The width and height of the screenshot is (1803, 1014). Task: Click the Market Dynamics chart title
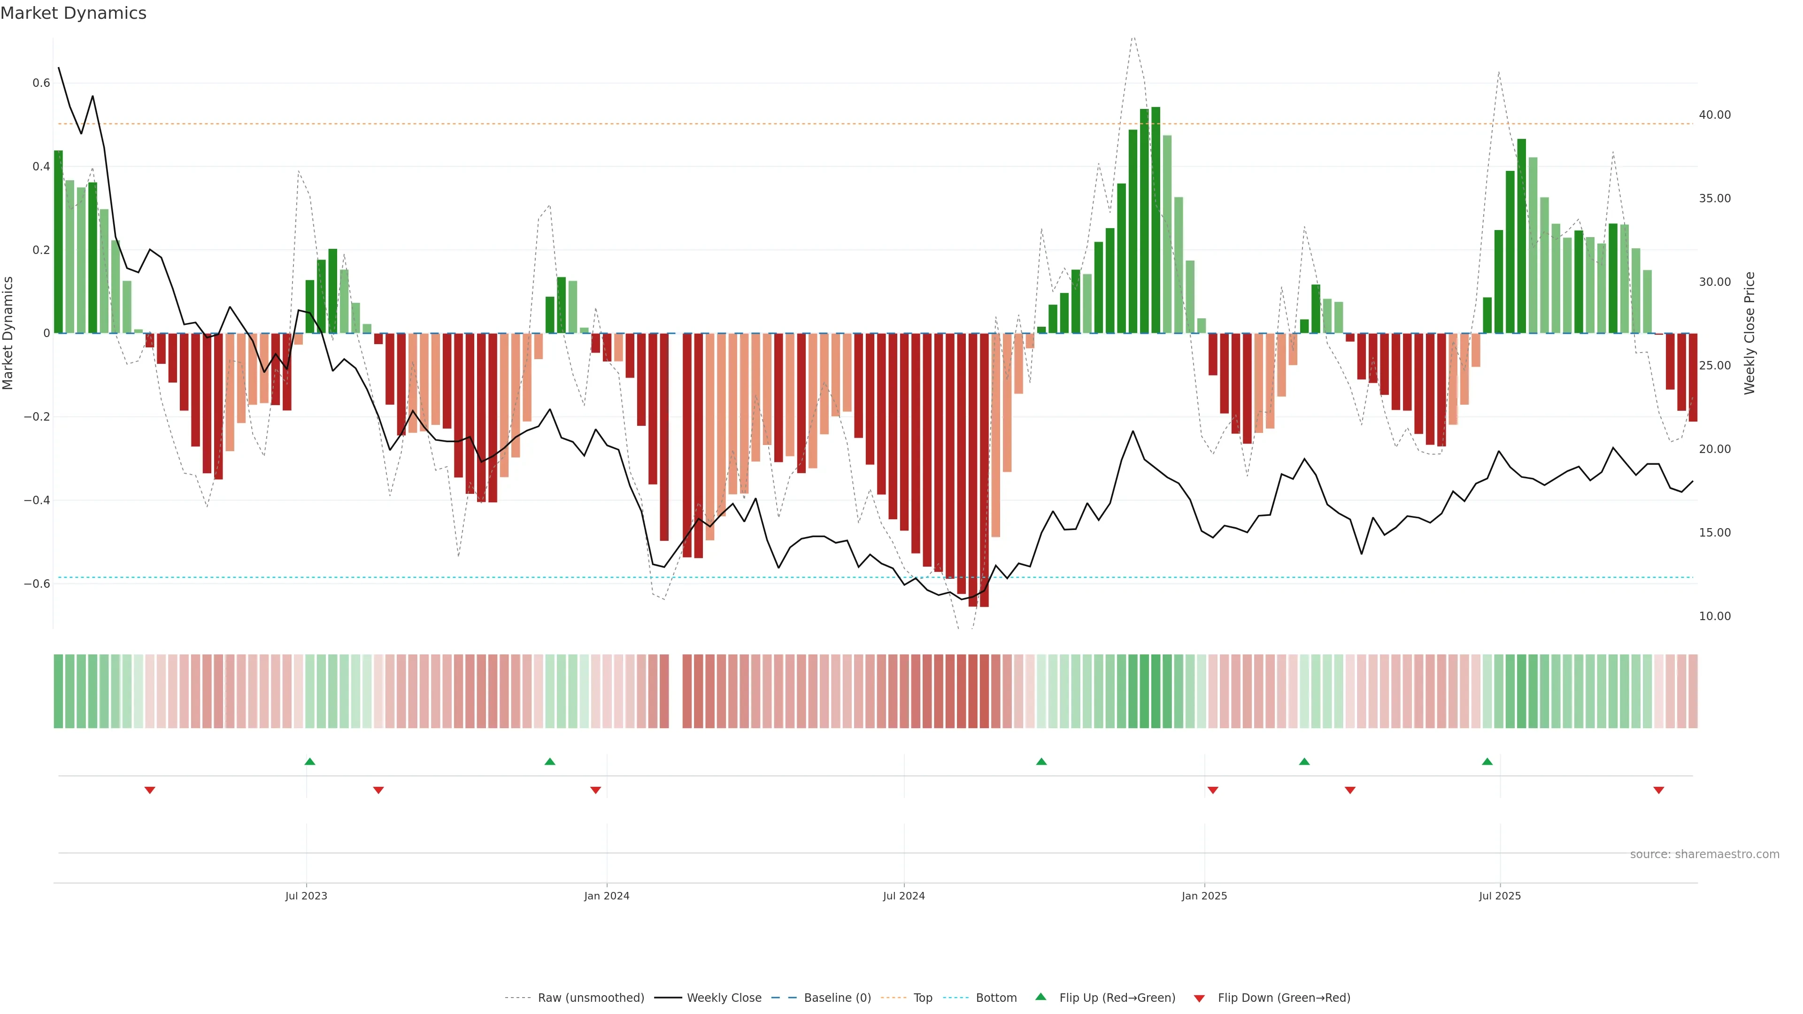pos(74,13)
